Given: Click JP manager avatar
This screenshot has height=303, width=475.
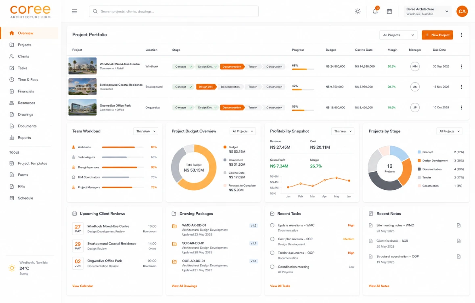Looking at the screenshot, I should 415,108.
